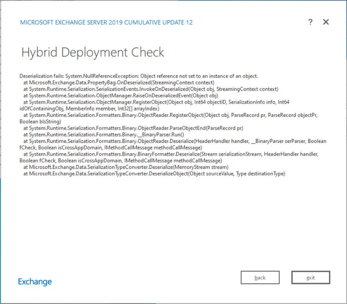
Task: Click the Hybrid Deployment Check heading
Action: [x=92, y=52]
